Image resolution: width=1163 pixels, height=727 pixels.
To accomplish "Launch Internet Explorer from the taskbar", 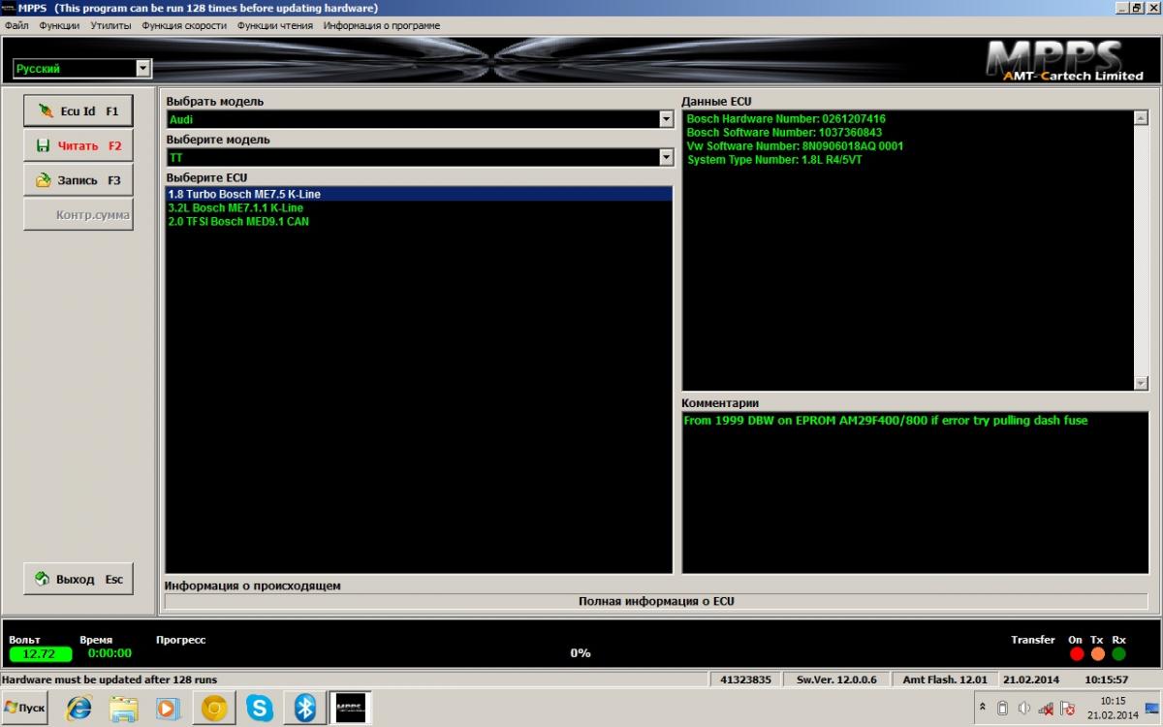I will (x=79, y=709).
